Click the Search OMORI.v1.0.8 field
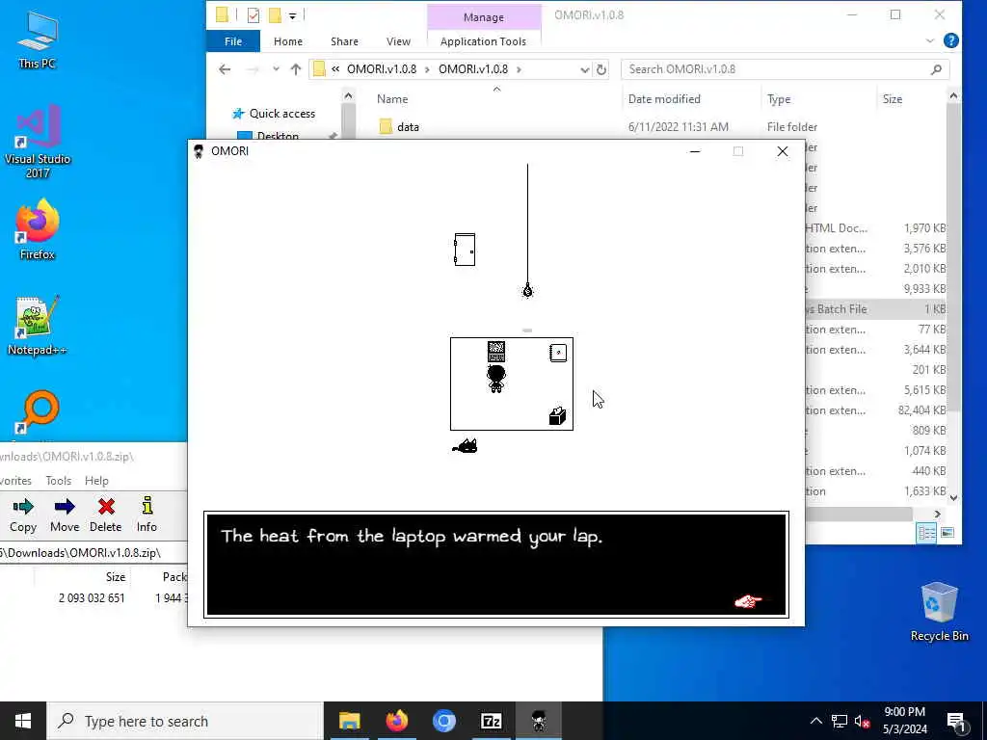The image size is (987, 740). tap(785, 69)
